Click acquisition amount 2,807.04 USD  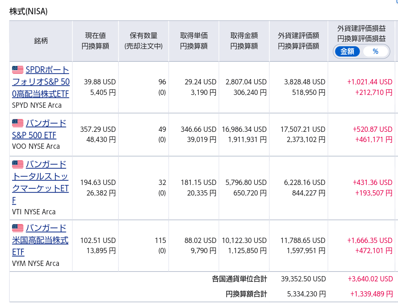click(246, 82)
